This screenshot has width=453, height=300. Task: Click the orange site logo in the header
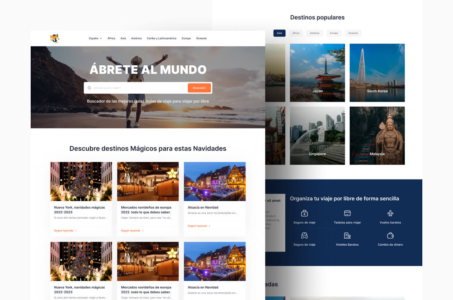coord(55,38)
